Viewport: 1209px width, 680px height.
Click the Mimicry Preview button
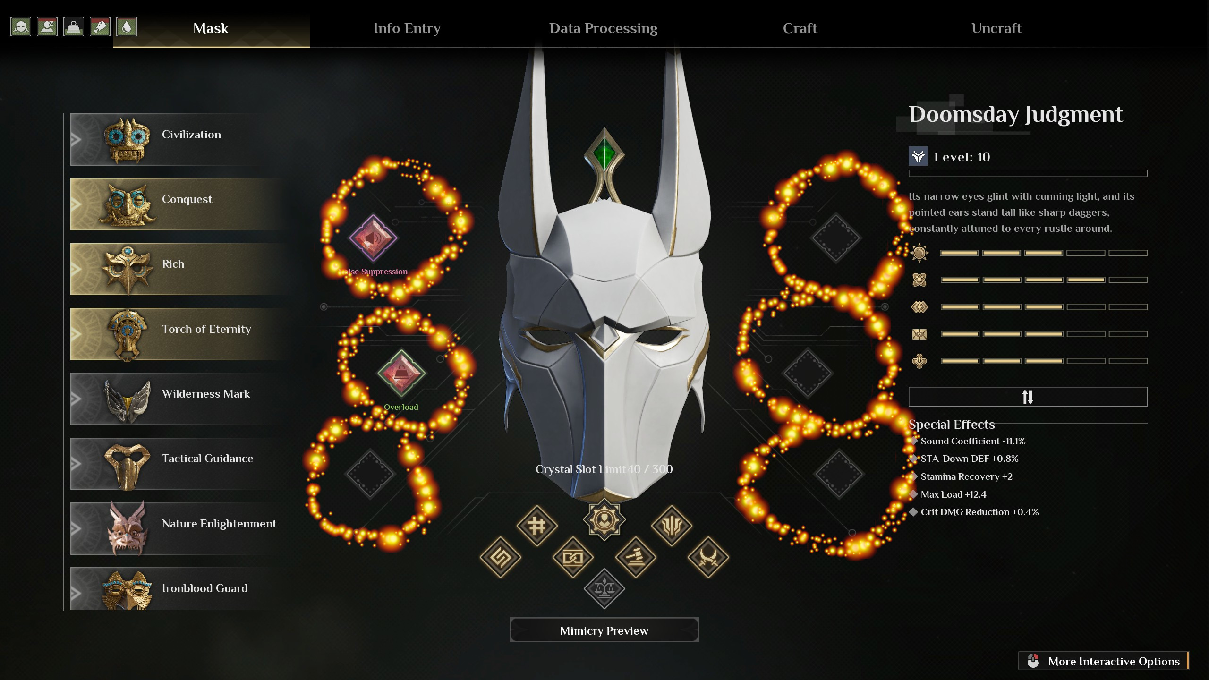604,630
